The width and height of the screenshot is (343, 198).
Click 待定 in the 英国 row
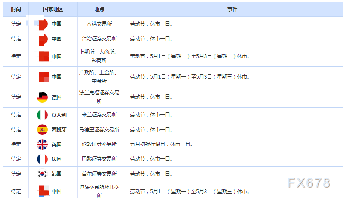(16, 144)
